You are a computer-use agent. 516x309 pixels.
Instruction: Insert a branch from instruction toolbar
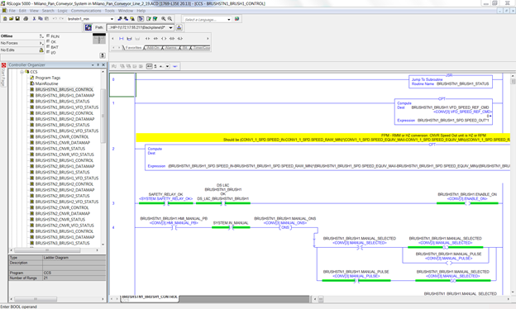click(x=129, y=39)
